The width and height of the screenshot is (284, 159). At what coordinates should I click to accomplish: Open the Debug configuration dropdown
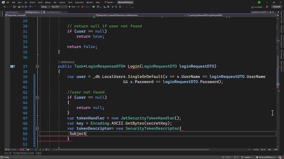45,7
